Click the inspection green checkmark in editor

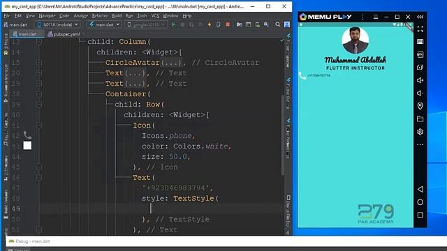coord(281,40)
